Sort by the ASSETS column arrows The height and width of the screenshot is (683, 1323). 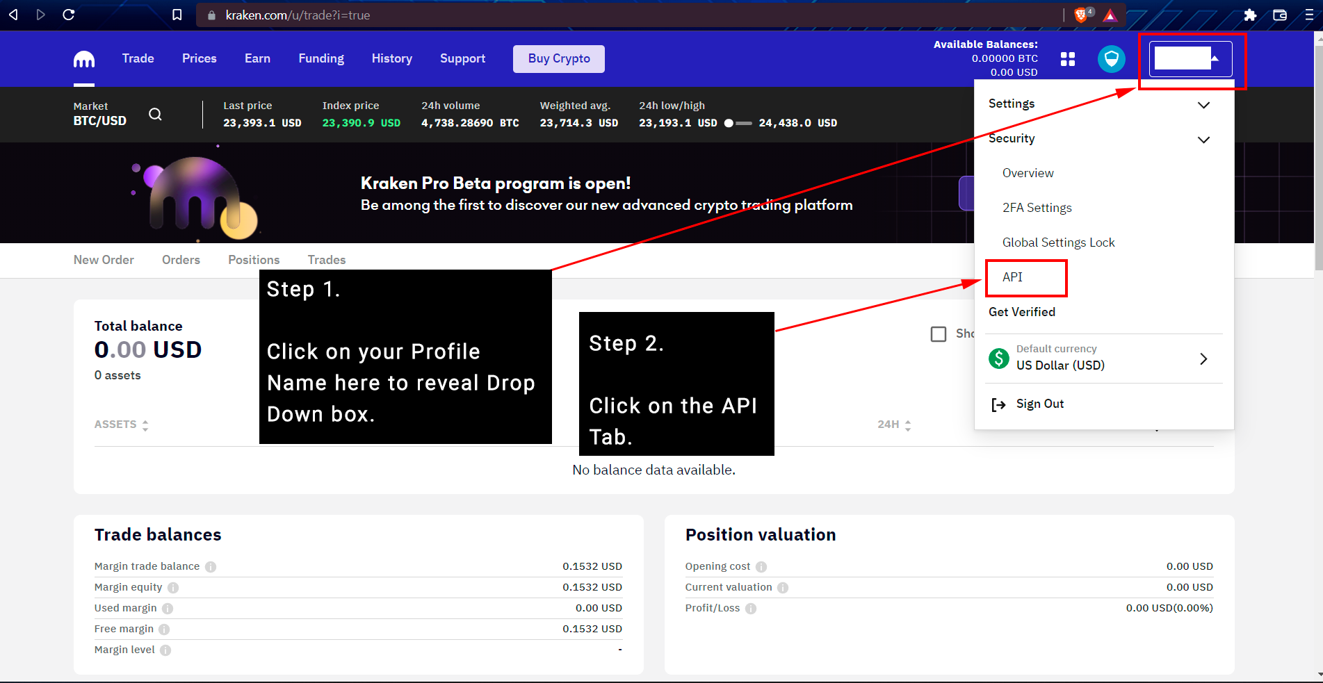145,425
